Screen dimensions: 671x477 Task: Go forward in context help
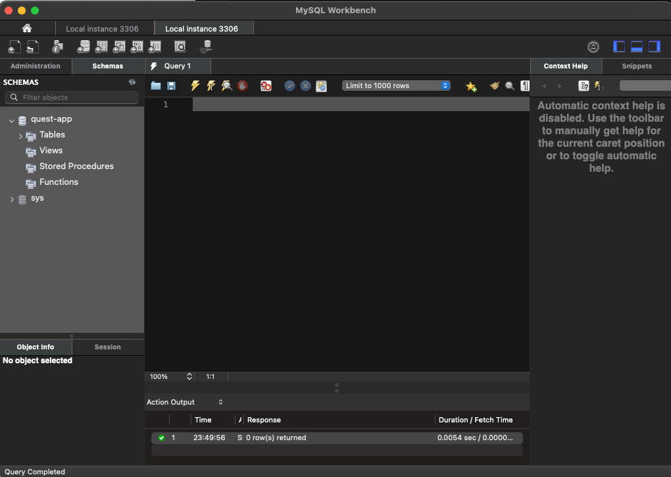click(x=560, y=86)
